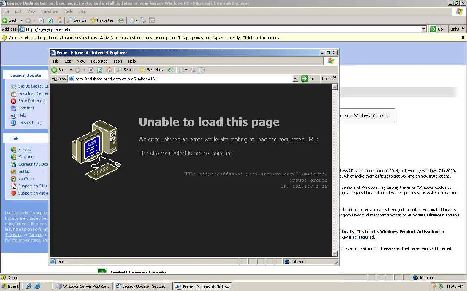Open View menu in Error window

tap(81, 61)
